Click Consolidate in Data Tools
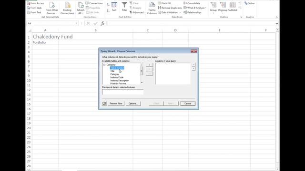 pos(192,3)
